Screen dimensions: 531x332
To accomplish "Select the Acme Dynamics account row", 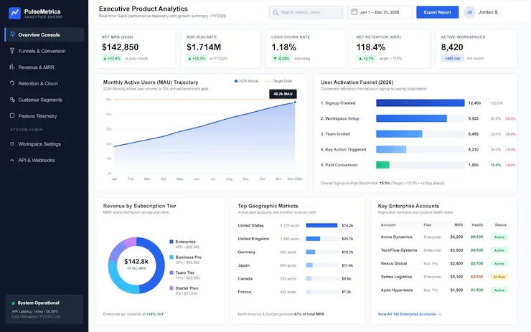I will [x=444, y=237].
